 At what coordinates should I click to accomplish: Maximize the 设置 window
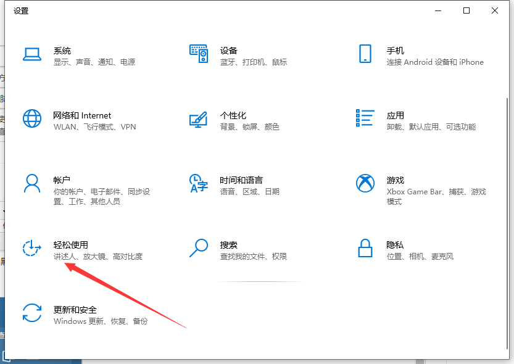[467, 10]
